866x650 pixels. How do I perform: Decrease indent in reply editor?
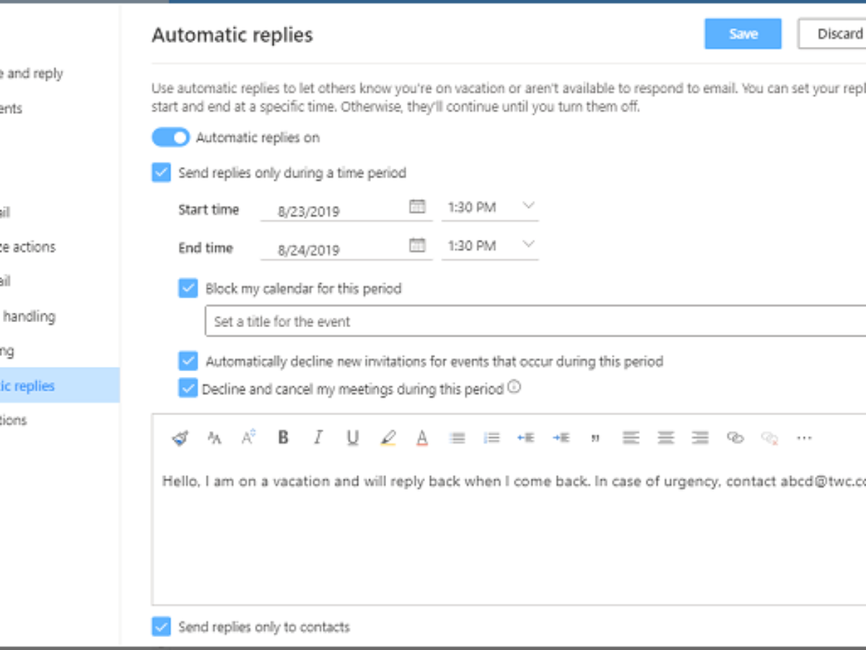pyautogui.click(x=525, y=438)
